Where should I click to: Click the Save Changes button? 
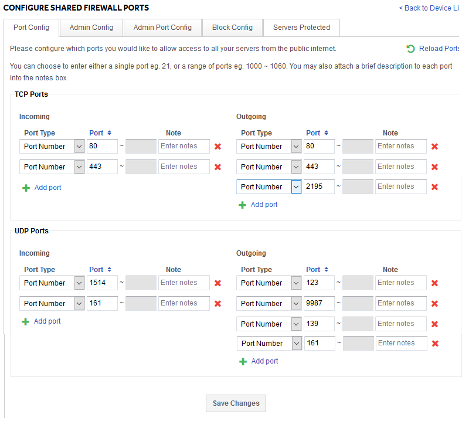click(235, 403)
